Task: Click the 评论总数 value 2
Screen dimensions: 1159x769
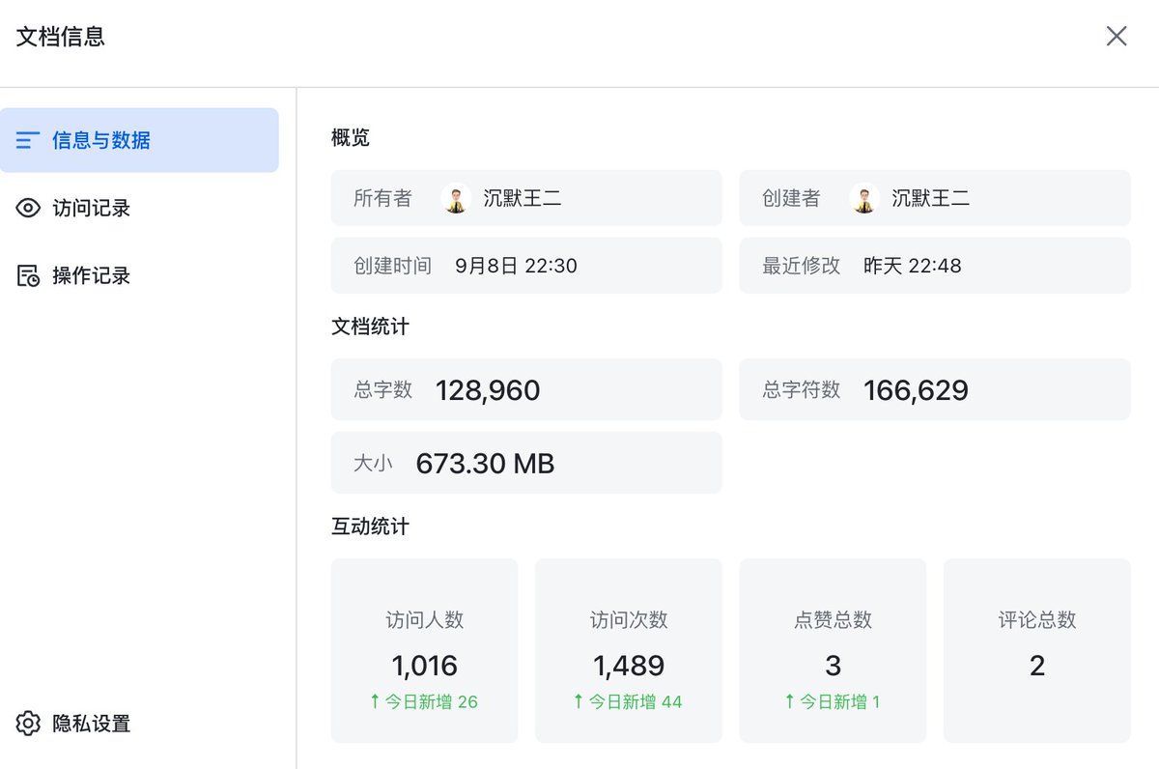Action: point(1037,666)
